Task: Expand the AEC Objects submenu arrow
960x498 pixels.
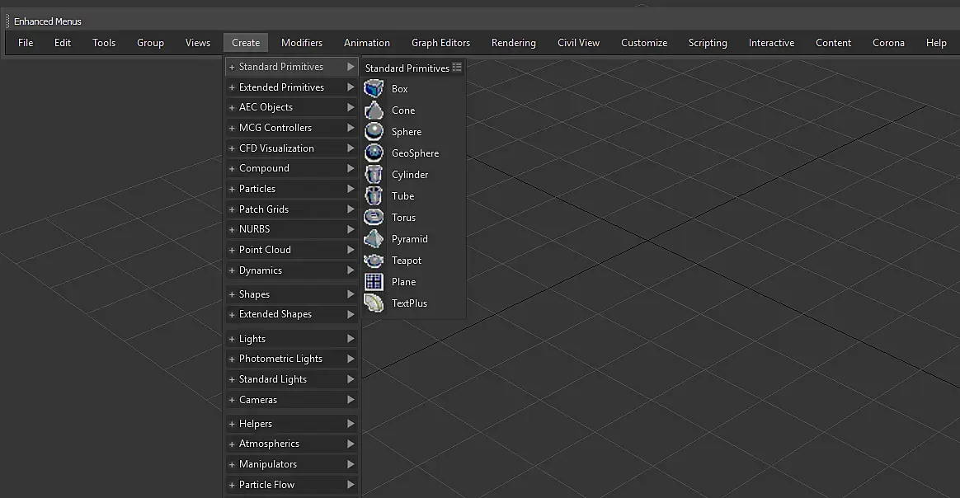Action: (351, 107)
